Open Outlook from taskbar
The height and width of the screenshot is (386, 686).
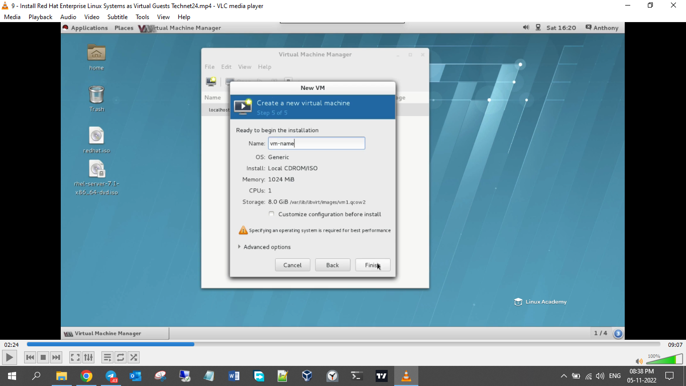[x=136, y=376]
